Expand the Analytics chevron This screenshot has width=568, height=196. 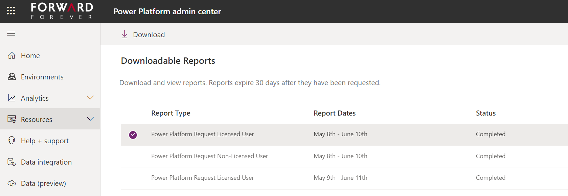coord(90,98)
